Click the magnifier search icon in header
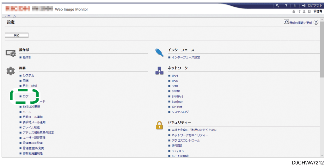The width and height of the screenshot is (325, 167). 277,6
